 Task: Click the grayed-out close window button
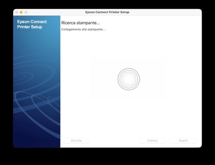pyautogui.click(x=17, y=12)
